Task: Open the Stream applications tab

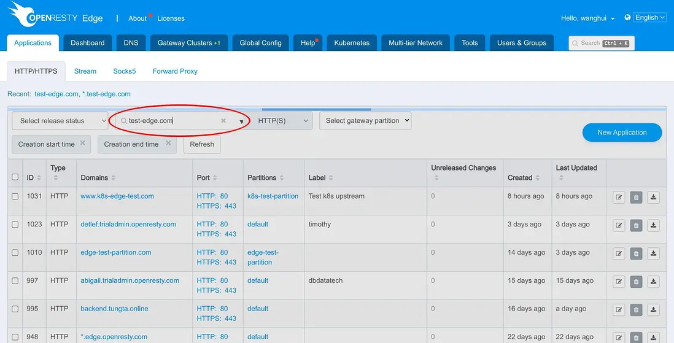Action: [85, 71]
